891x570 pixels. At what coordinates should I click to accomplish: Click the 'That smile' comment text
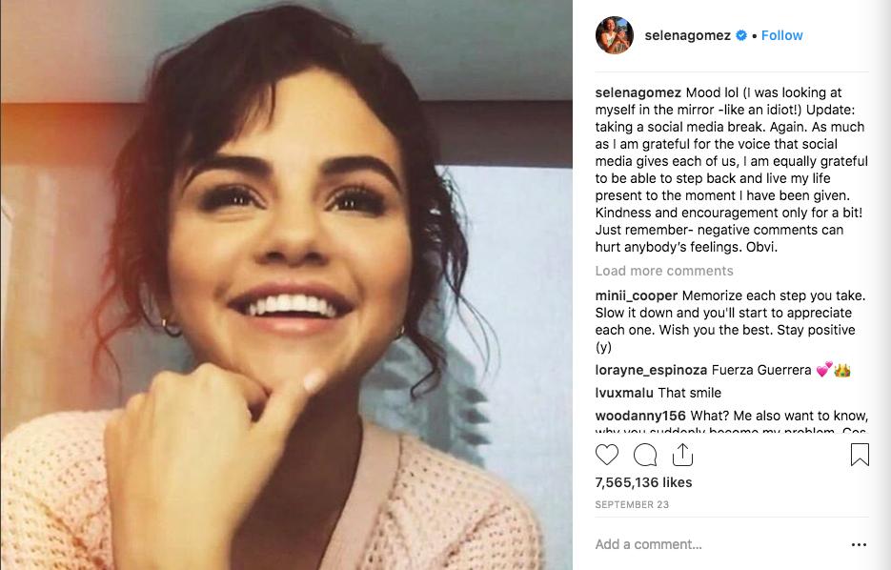(692, 393)
